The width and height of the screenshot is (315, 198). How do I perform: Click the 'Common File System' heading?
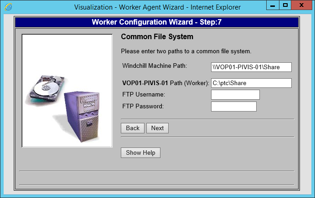click(x=157, y=37)
